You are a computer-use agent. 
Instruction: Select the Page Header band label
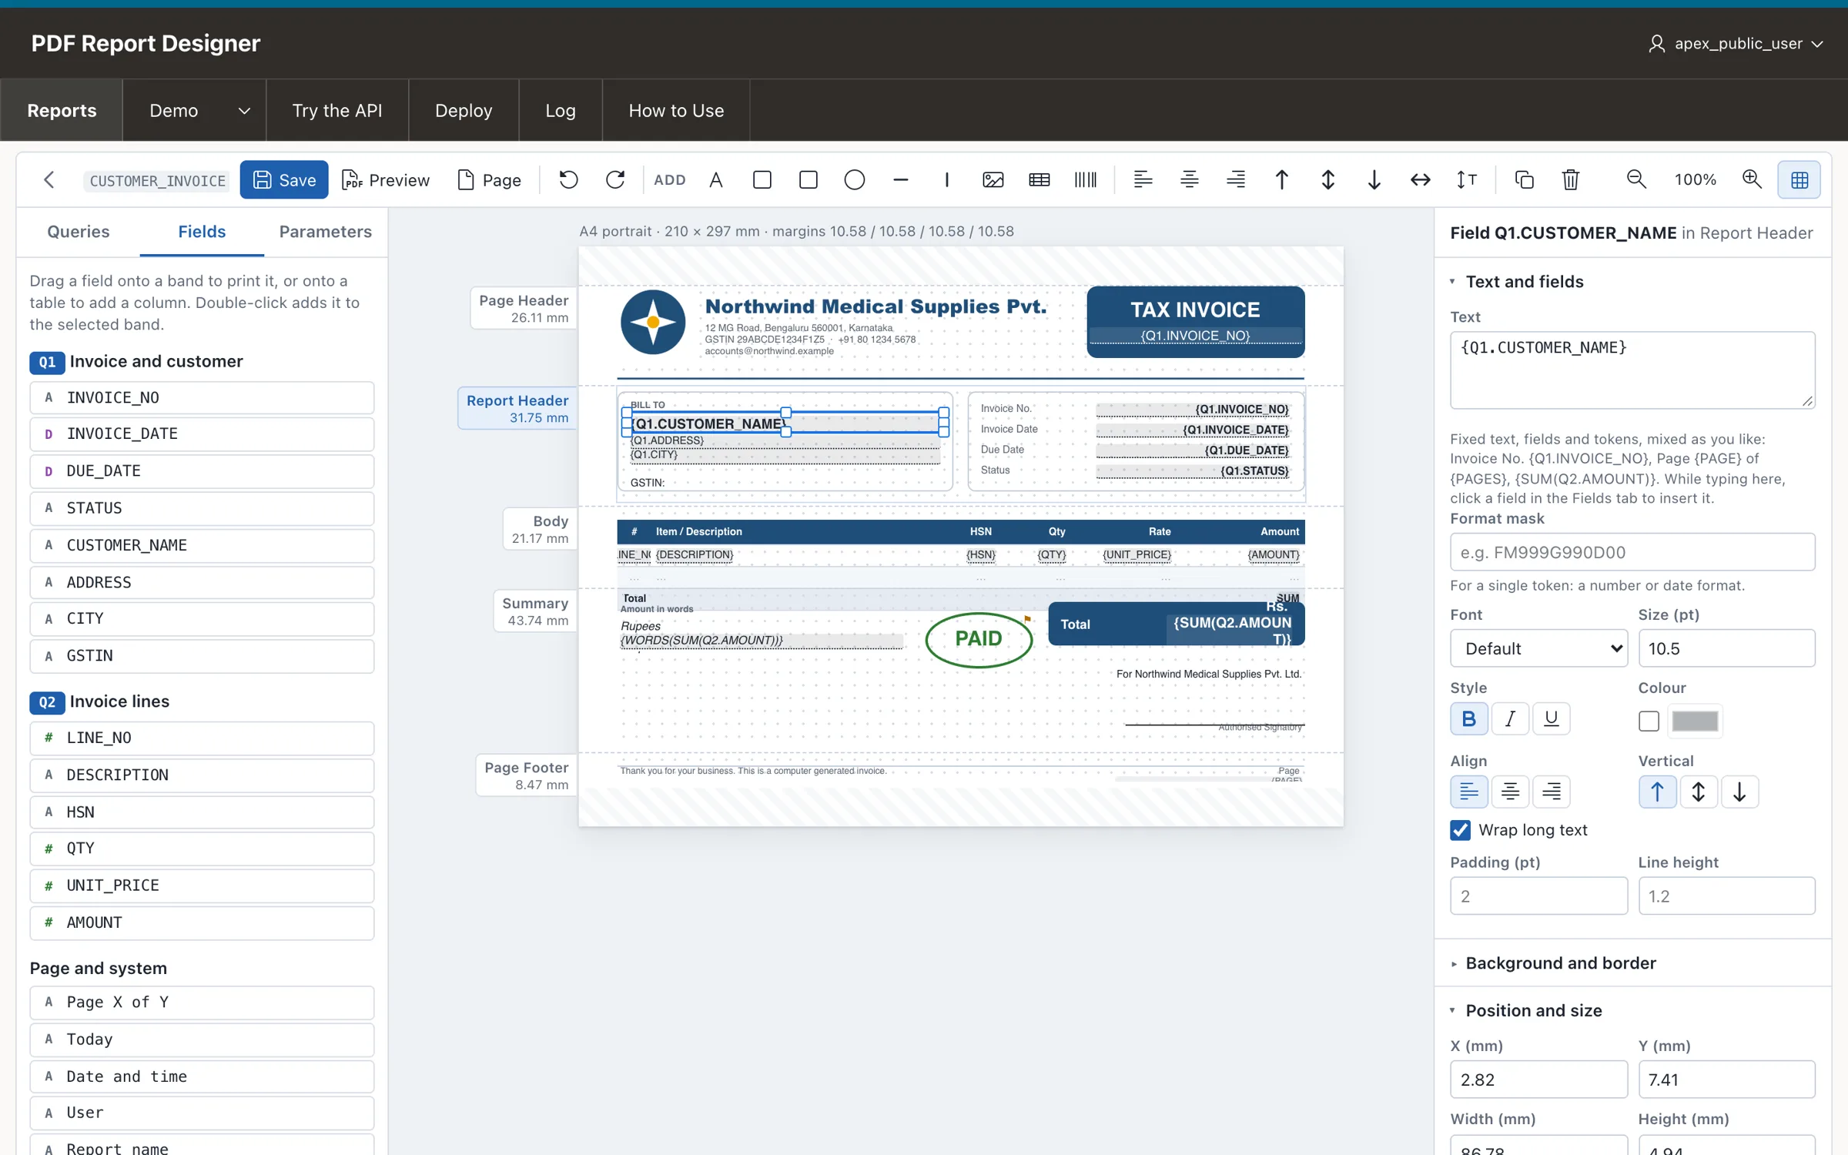(524, 309)
